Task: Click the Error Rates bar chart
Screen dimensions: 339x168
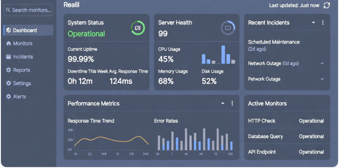Action: [195, 142]
